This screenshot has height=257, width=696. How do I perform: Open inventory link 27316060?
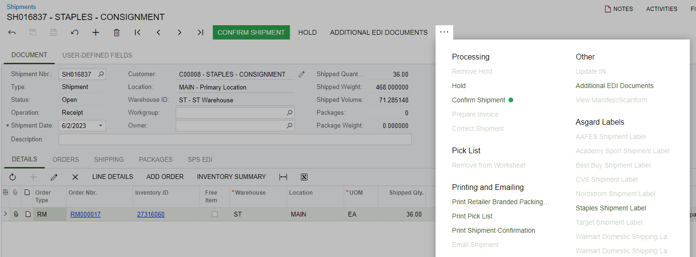151,215
